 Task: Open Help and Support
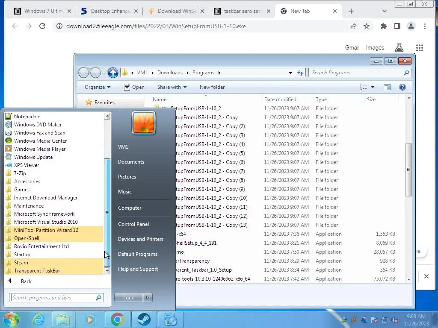coord(138,269)
